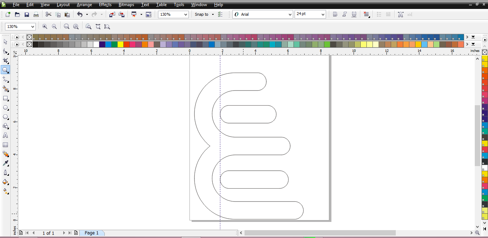The width and height of the screenshot is (488, 238).
Task: Select the Crop tool
Action: 5,60
